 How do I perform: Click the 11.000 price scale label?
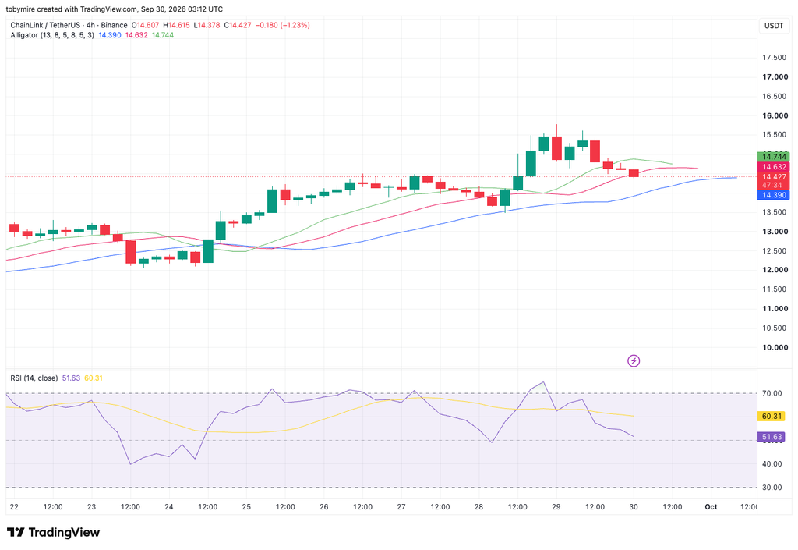point(775,309)
